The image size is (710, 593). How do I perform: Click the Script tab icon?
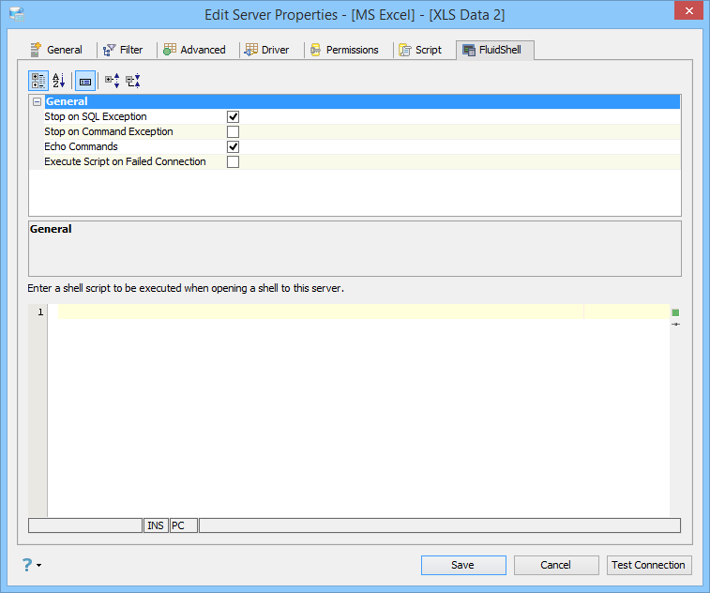pyautogui.click(x=405, y=50)
